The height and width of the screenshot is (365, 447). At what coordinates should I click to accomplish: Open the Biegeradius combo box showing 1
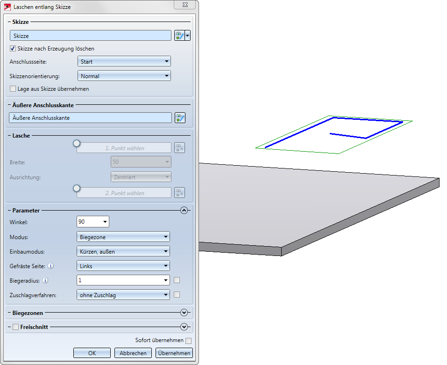point(123,280)
